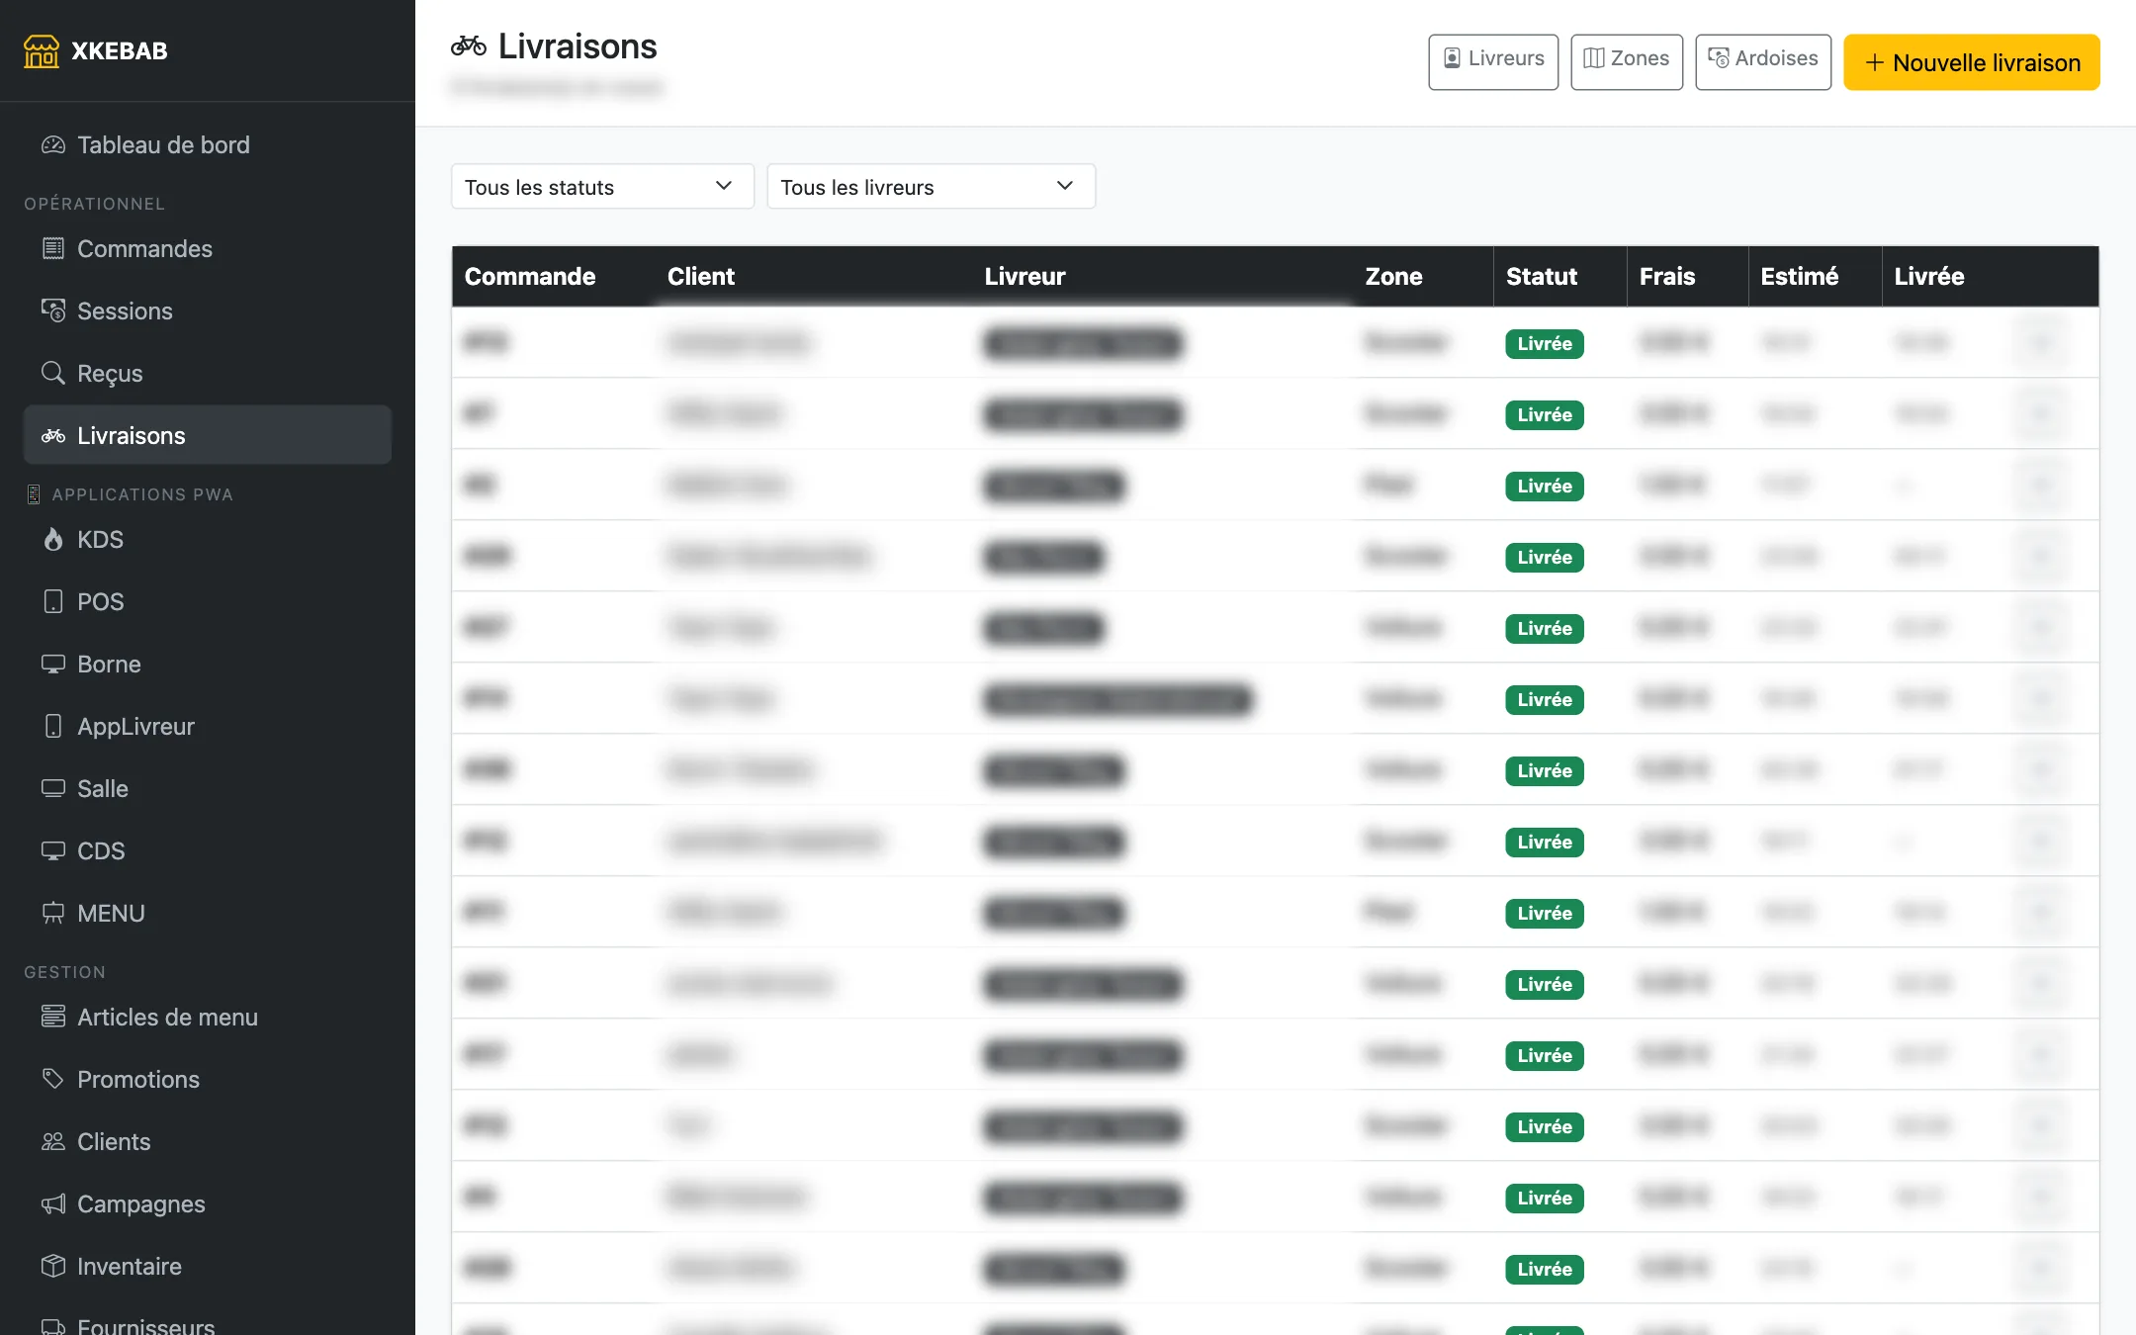Click the Borne monitor icon
Viewport: 2136px width, 1335px height.
coord(53,664)
